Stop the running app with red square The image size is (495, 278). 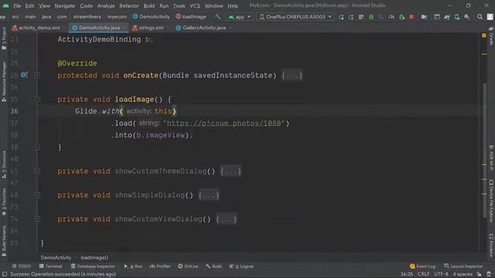[x=411, y=17]
